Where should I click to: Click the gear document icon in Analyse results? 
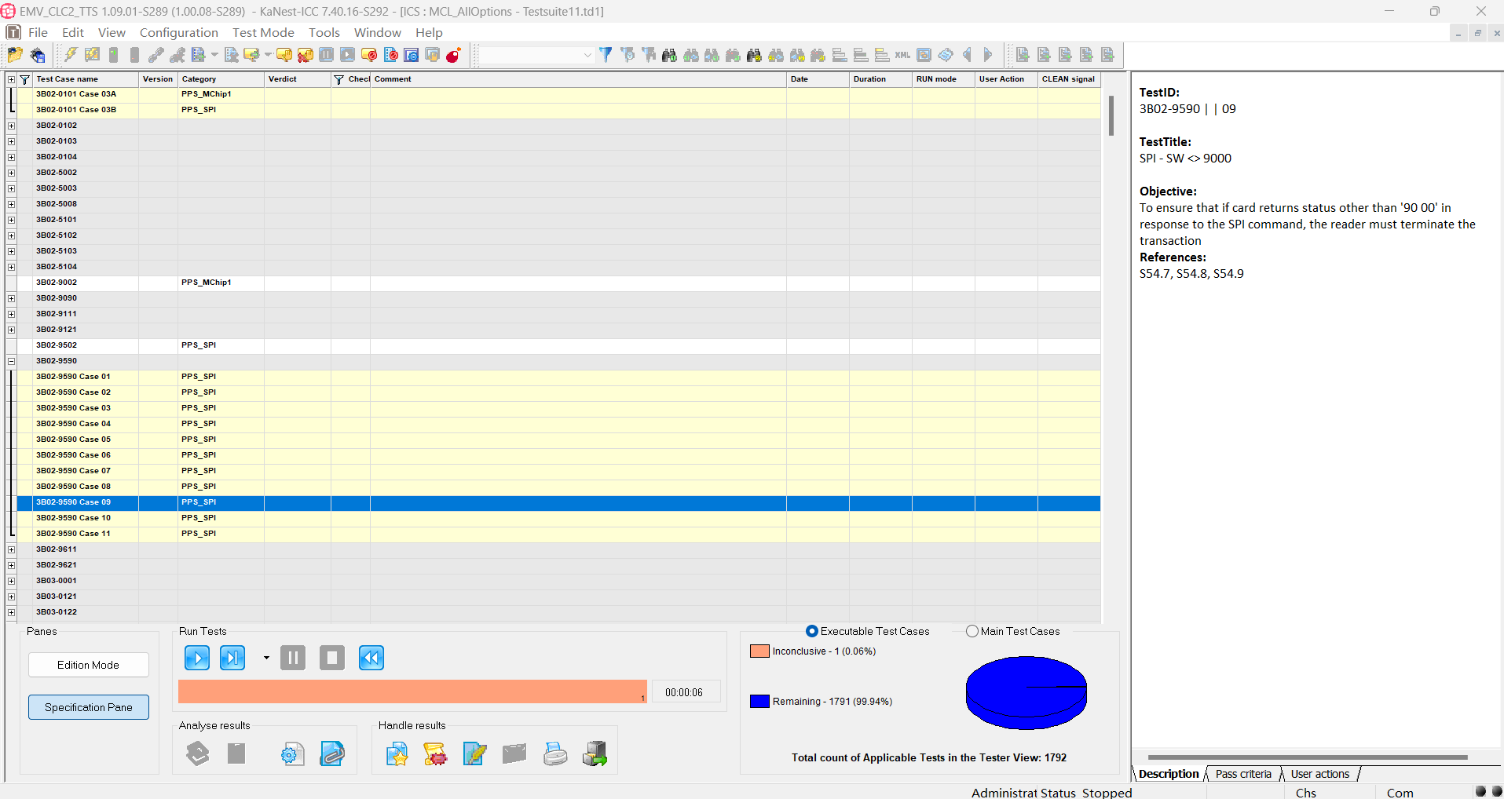[x=293, y=754]
